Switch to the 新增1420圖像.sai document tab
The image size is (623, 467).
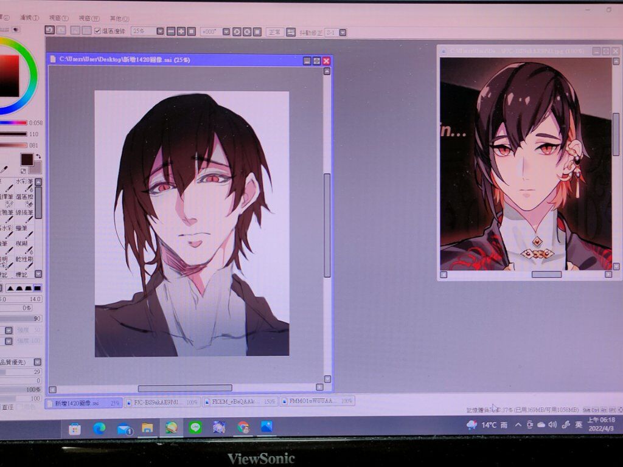point(84,403)
